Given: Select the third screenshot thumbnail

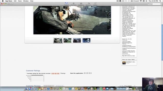Looking at the screenshot, I should (77, 40).
